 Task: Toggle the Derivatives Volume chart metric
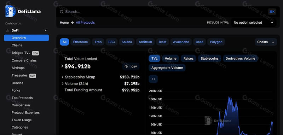240,59
